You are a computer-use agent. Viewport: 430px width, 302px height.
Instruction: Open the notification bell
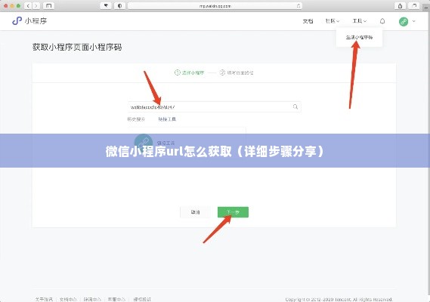[x=382, y=21]
